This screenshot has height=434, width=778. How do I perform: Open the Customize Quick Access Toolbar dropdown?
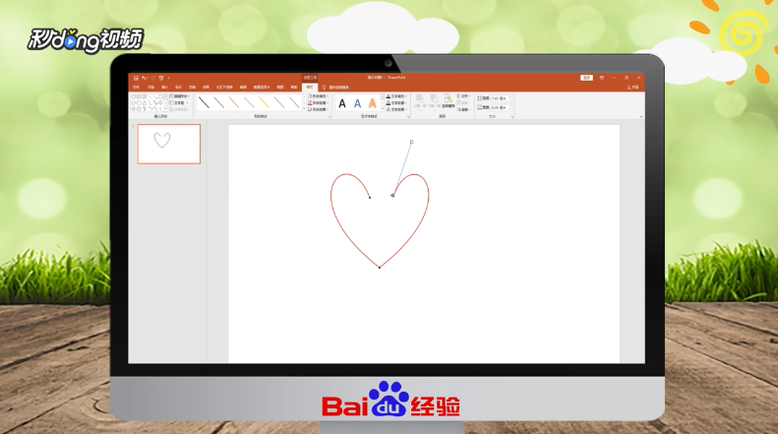tap(169, 78)
